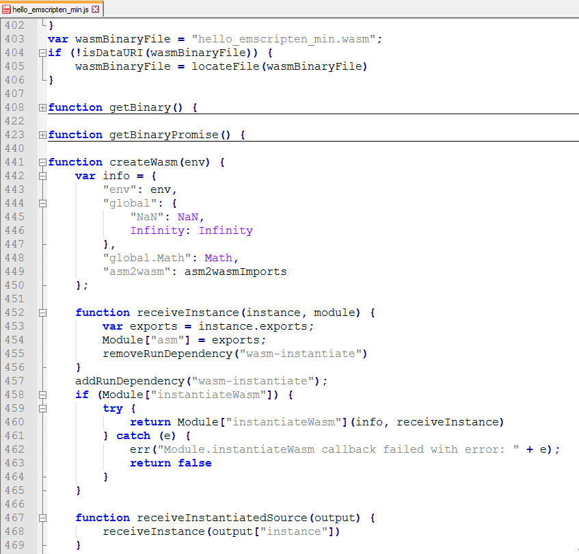Viewport: 579px width, 554px height.
Task: Click the getBinary function name
Action: 140,107
